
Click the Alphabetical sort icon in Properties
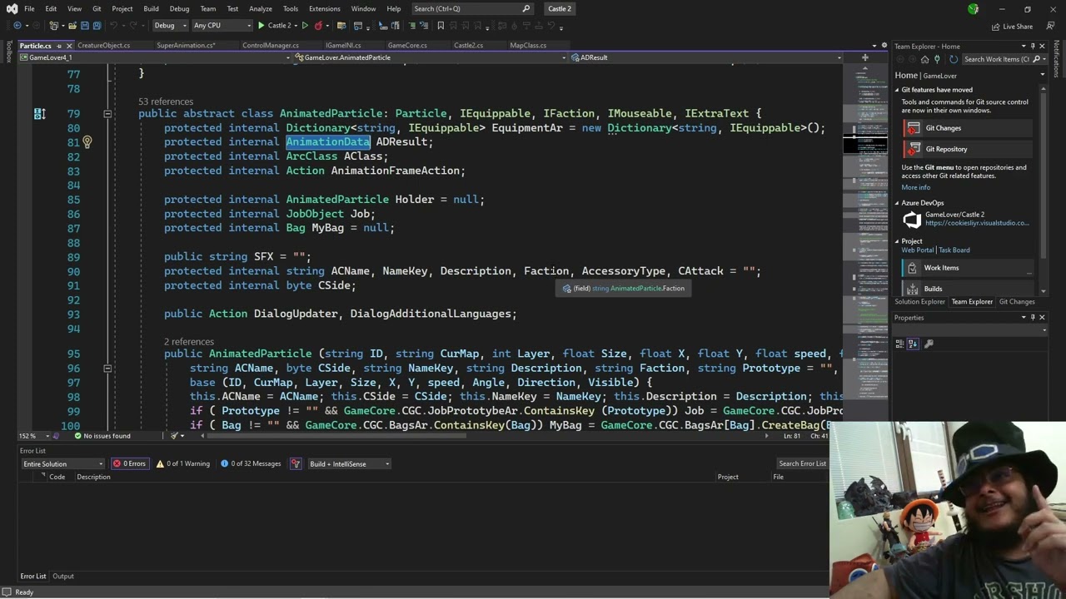(x=913, y=344)
